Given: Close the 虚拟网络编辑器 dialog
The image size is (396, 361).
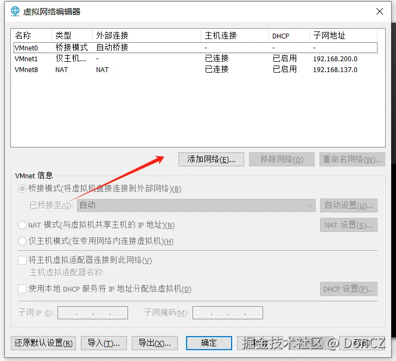Looking at the screenshot, I should (x=380, y=11).
